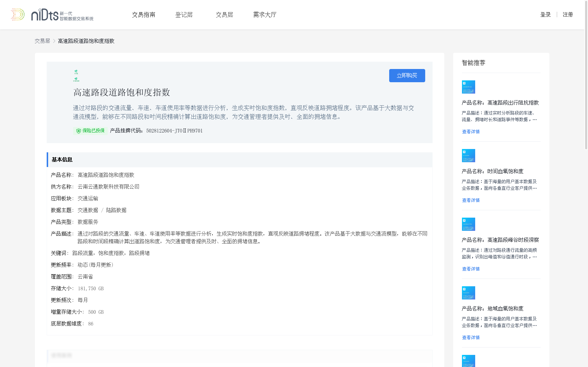Click the 交通运输 application value
This screenshot has width=588, height=367.
(88, 199)
